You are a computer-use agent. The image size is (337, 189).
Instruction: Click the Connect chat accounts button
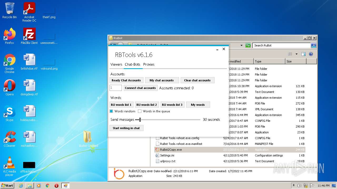[x=140, y=88]
